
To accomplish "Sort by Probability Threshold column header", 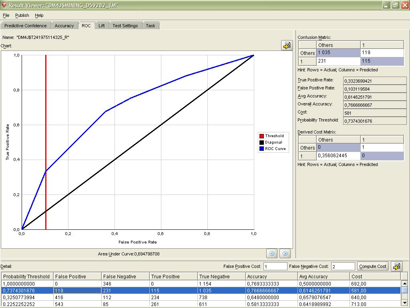I will pos(27,276).
